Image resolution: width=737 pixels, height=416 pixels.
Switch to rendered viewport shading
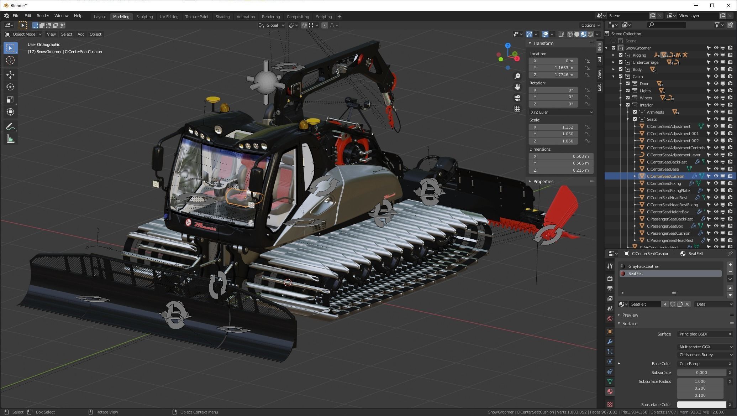tap(591, 34)
